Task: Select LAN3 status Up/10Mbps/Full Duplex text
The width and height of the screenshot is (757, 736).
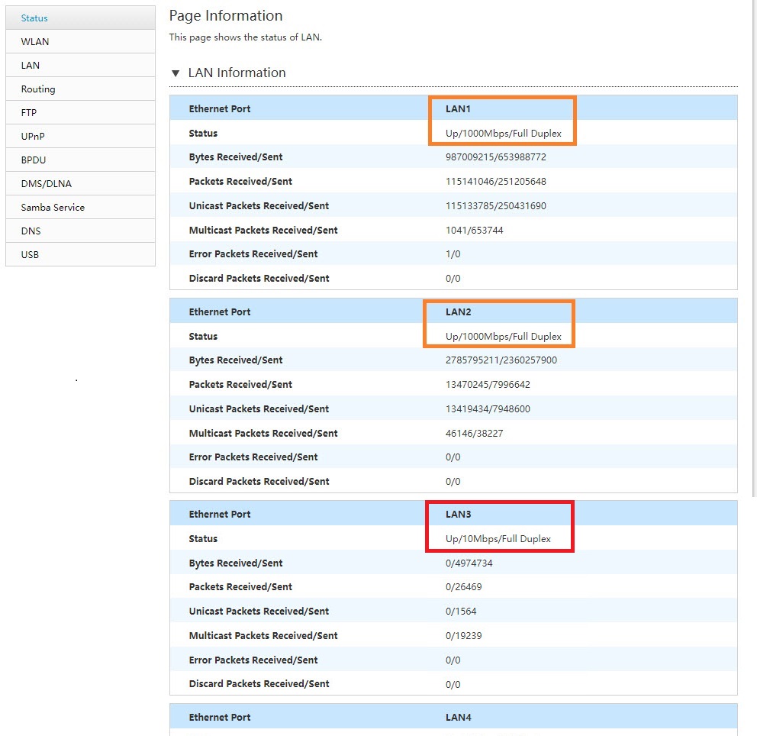Action: [x=498, y=539]
